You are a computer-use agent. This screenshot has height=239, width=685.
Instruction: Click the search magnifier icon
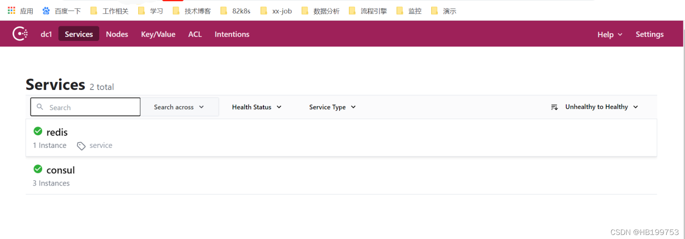pyautogui.click(x=40, y=107)
